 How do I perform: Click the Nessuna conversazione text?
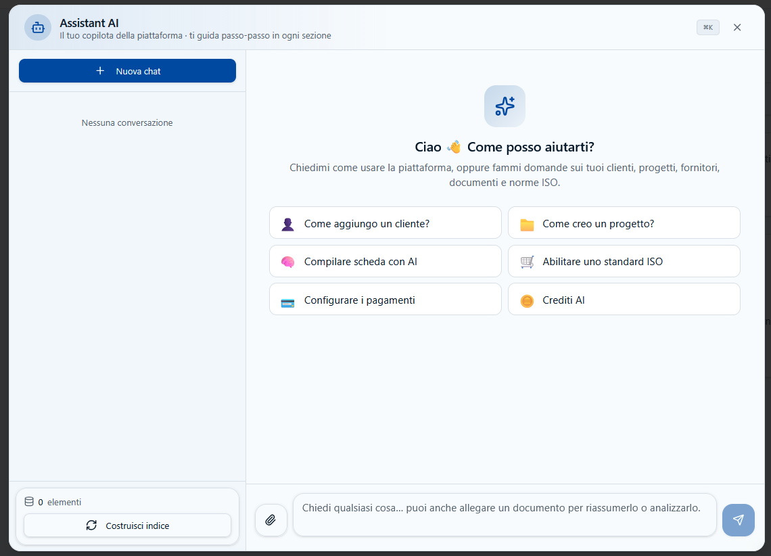click(x=127, y=123)
